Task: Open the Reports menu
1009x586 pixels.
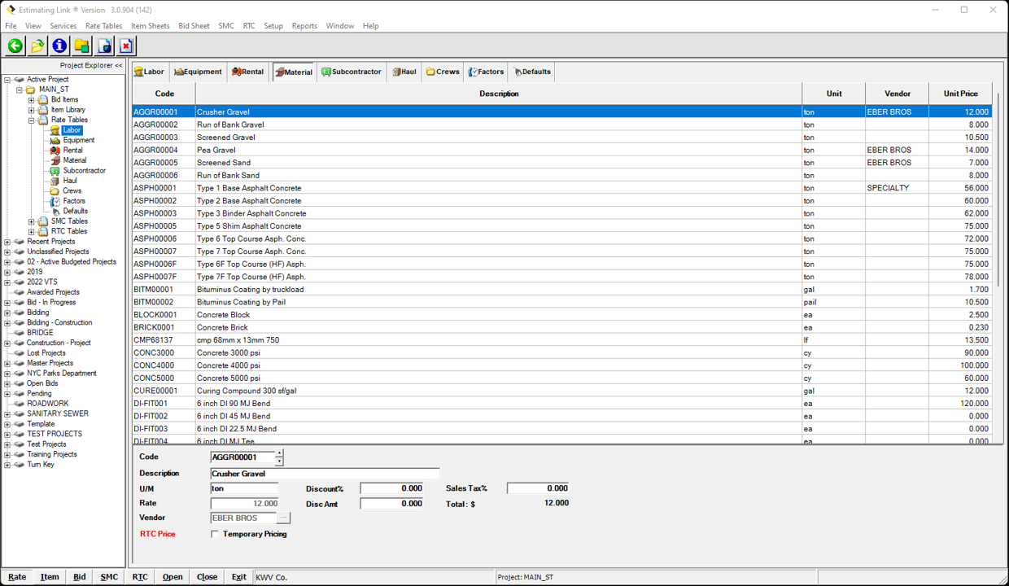Action: point(304,25)
